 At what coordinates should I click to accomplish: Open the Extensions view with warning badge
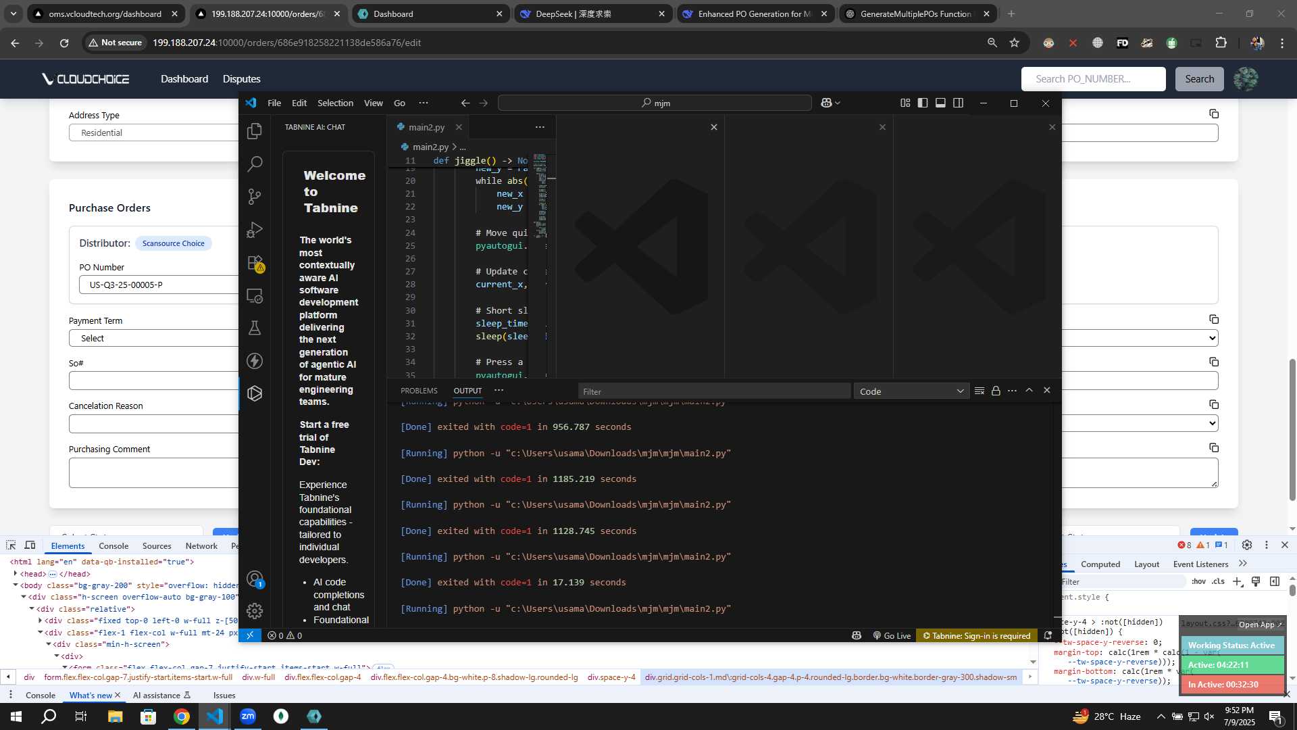coord(255,263)
